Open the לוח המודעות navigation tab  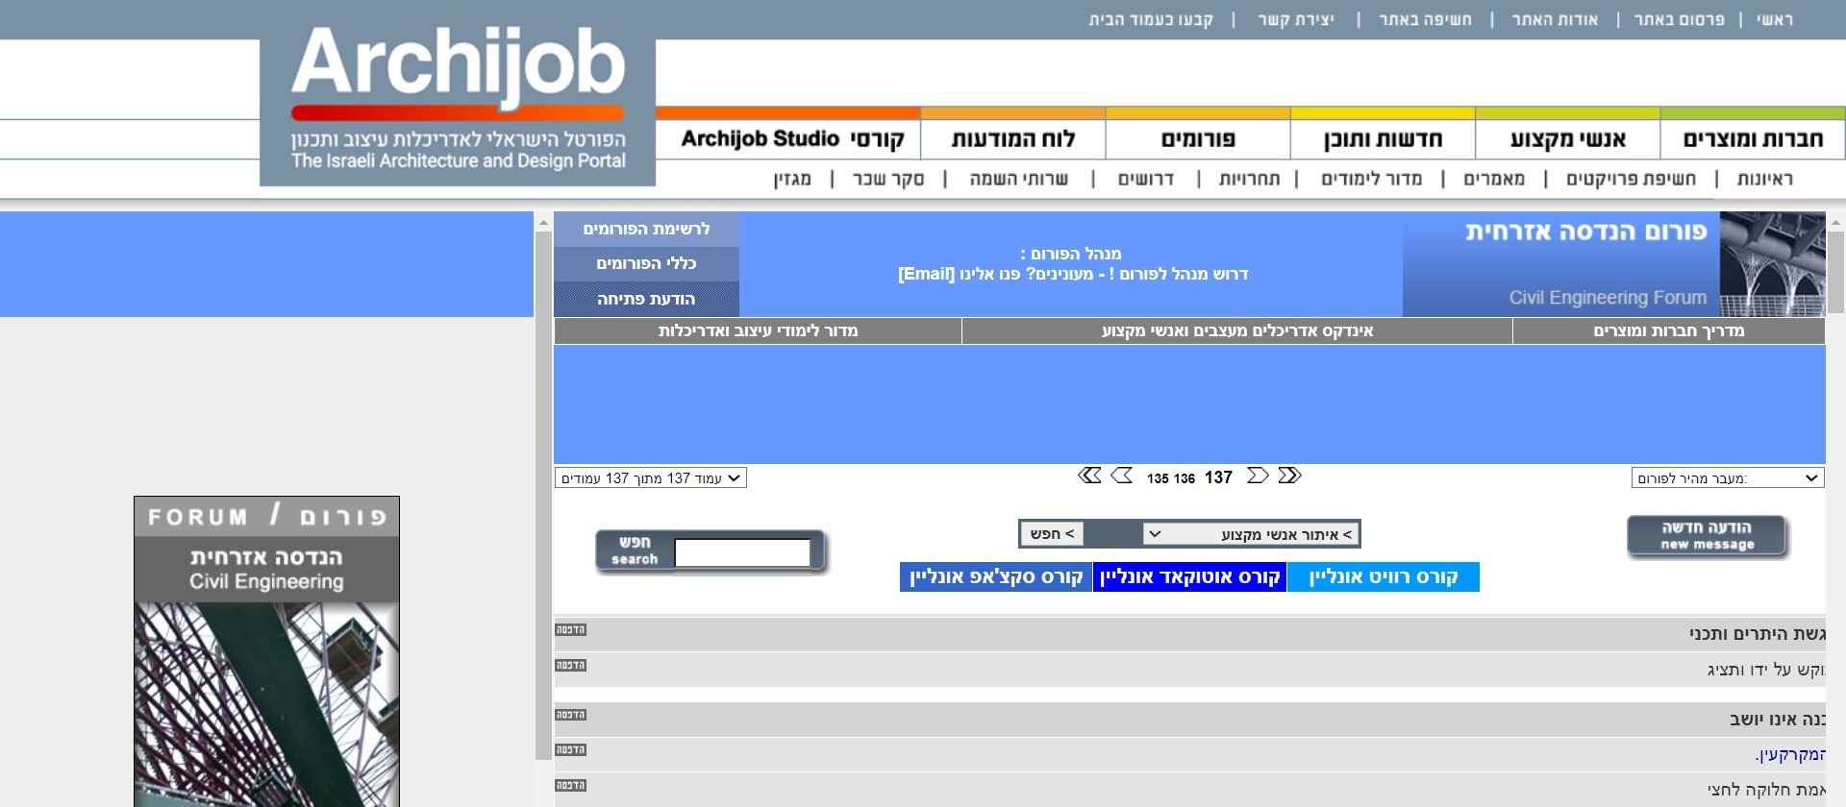click(1013, 139)
